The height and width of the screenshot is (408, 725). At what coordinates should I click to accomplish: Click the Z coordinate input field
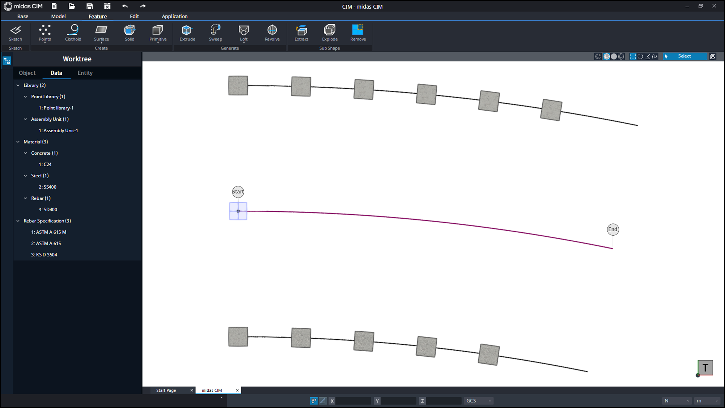click(x=444, y=401)
